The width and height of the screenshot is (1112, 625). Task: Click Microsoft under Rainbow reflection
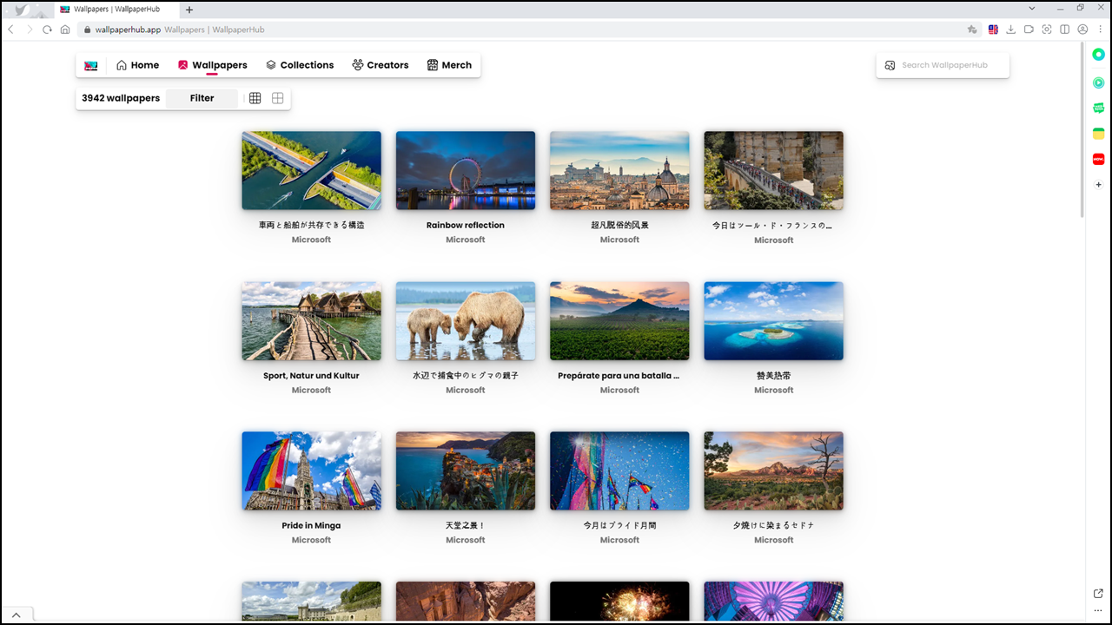466,240
